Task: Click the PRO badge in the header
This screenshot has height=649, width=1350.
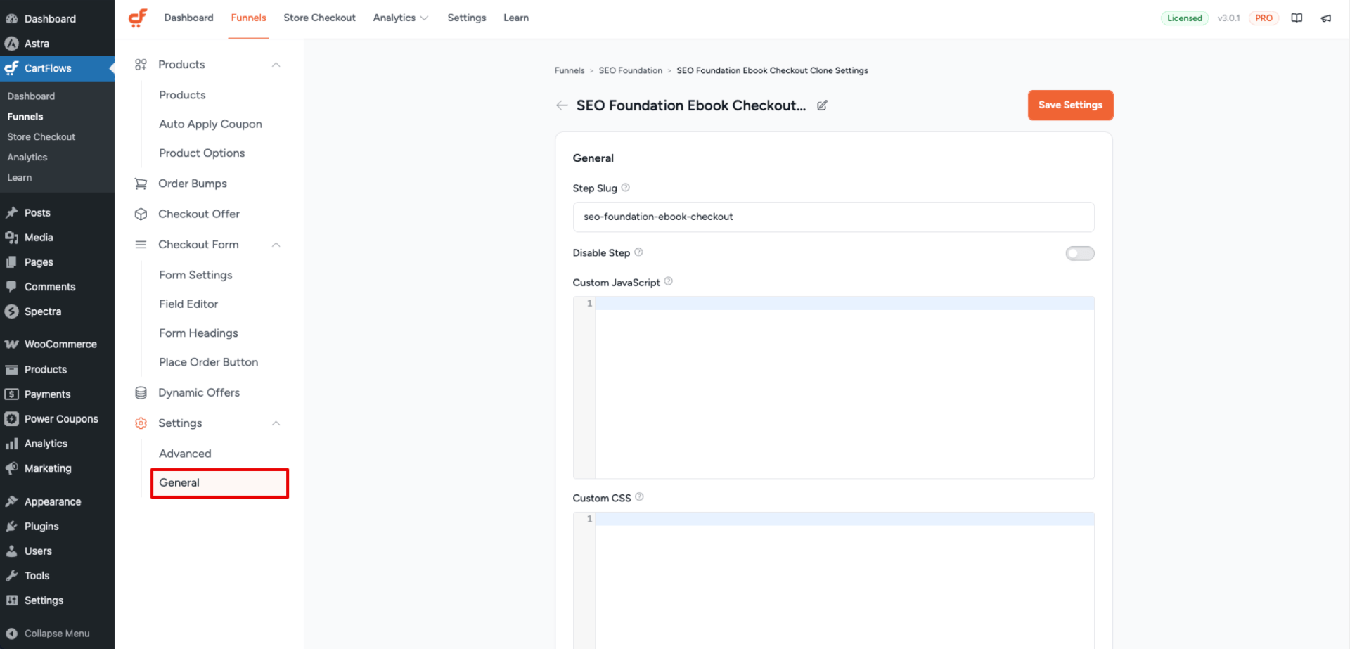Action: (x=1264, y=18)
